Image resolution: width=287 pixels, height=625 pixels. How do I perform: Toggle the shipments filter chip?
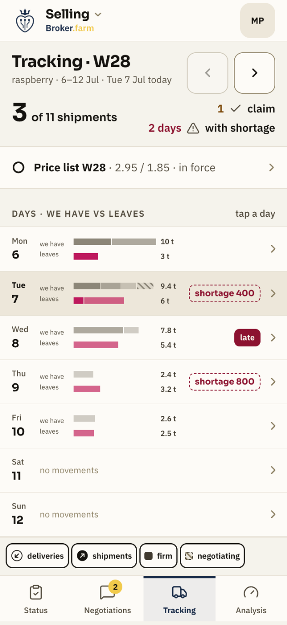104,556
